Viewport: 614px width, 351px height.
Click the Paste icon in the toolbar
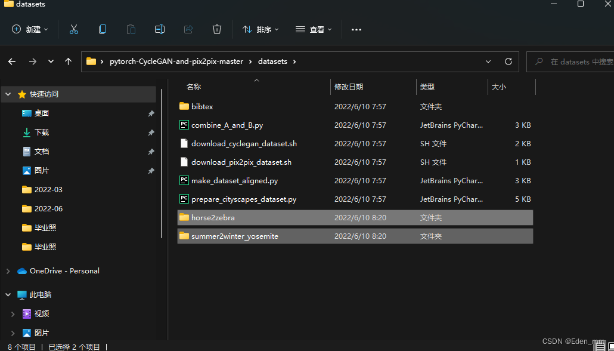(x=131, y=29)
